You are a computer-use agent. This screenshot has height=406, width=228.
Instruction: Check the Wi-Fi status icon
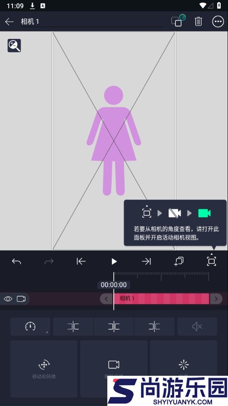(x=203, y=6)
